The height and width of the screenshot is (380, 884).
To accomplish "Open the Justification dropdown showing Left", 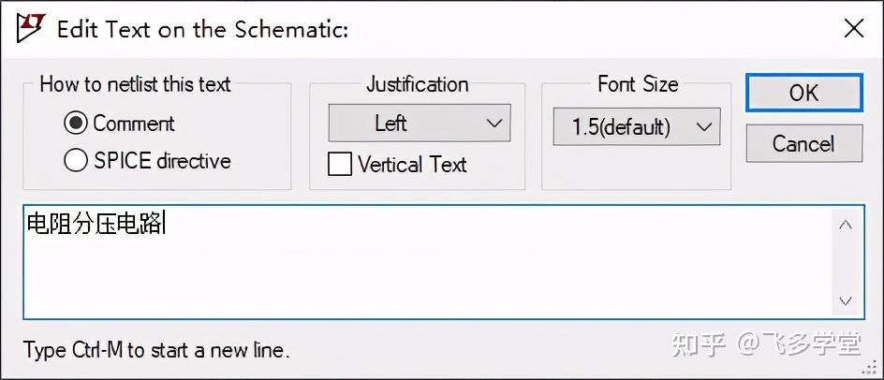I will pos(419,124).
